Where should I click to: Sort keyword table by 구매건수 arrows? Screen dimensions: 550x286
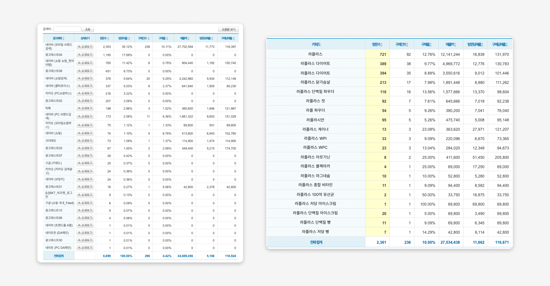[407, 45]
